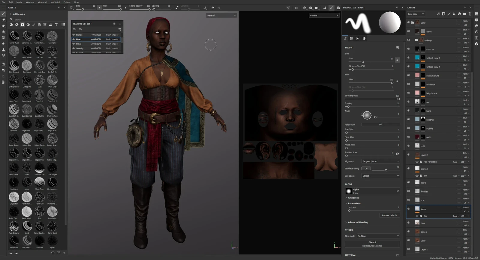
Task: Select the Eraser tool in left toolbar
Action: 3,20
